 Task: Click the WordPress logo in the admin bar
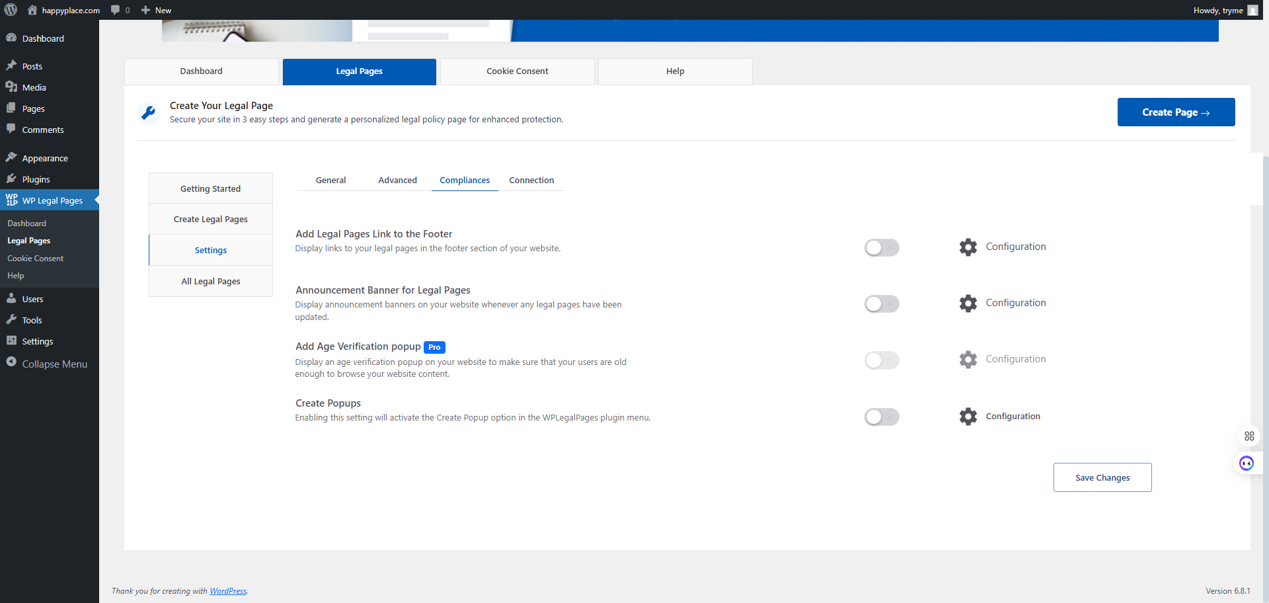click(11, 10)
